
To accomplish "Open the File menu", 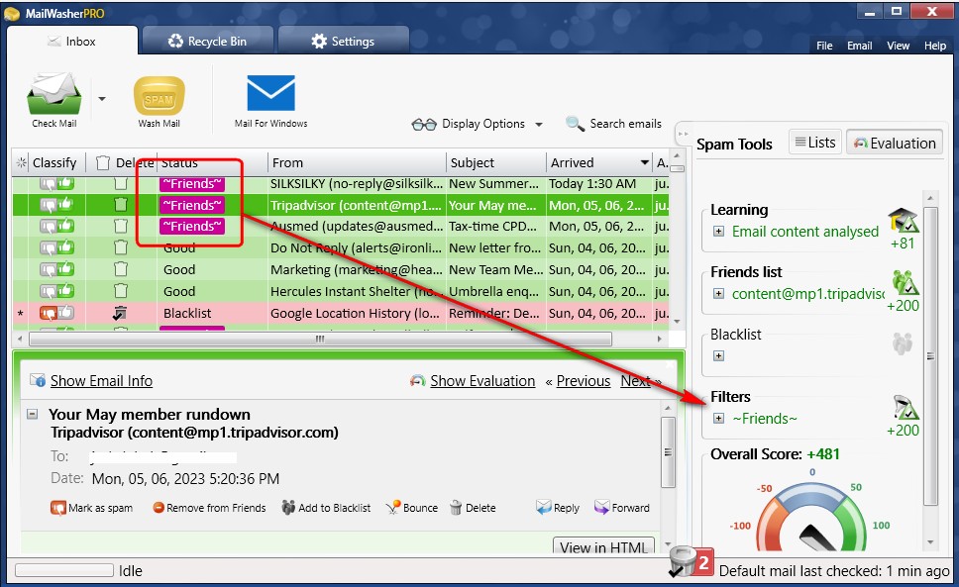I will (824, 46).
